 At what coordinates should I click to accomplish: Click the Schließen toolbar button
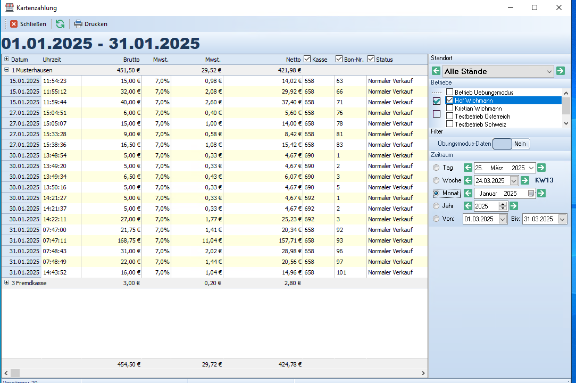tap(28, 24)
